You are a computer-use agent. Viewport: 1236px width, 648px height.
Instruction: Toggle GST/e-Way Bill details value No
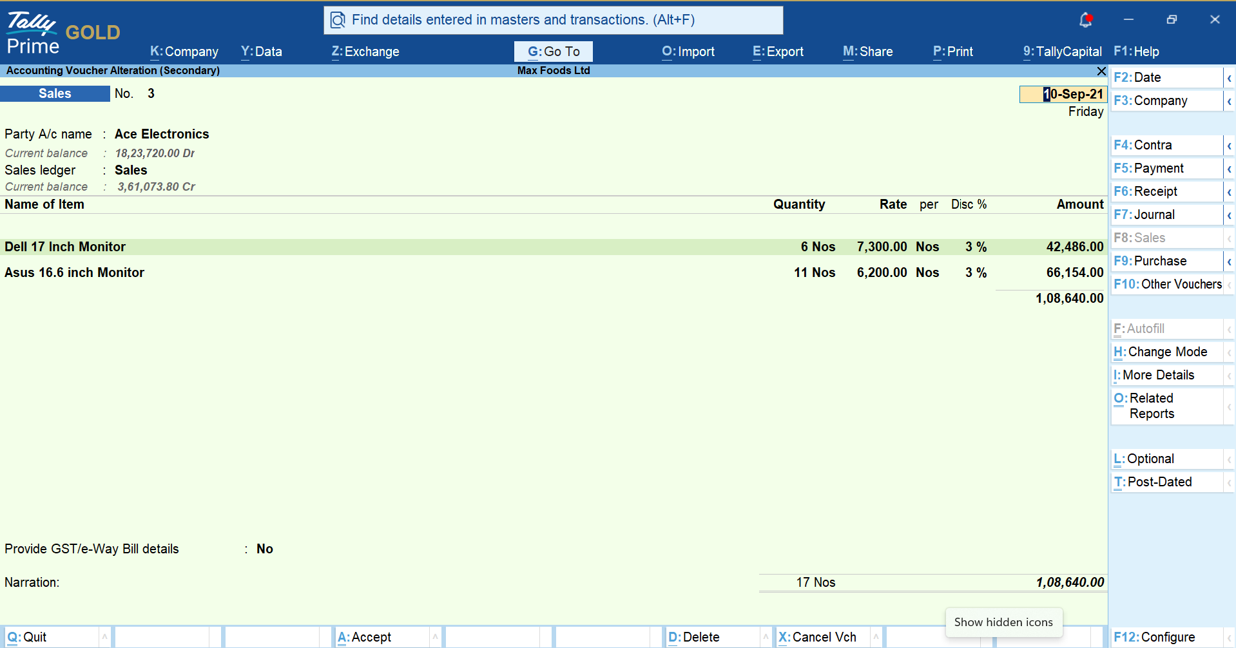pos(265,549)
